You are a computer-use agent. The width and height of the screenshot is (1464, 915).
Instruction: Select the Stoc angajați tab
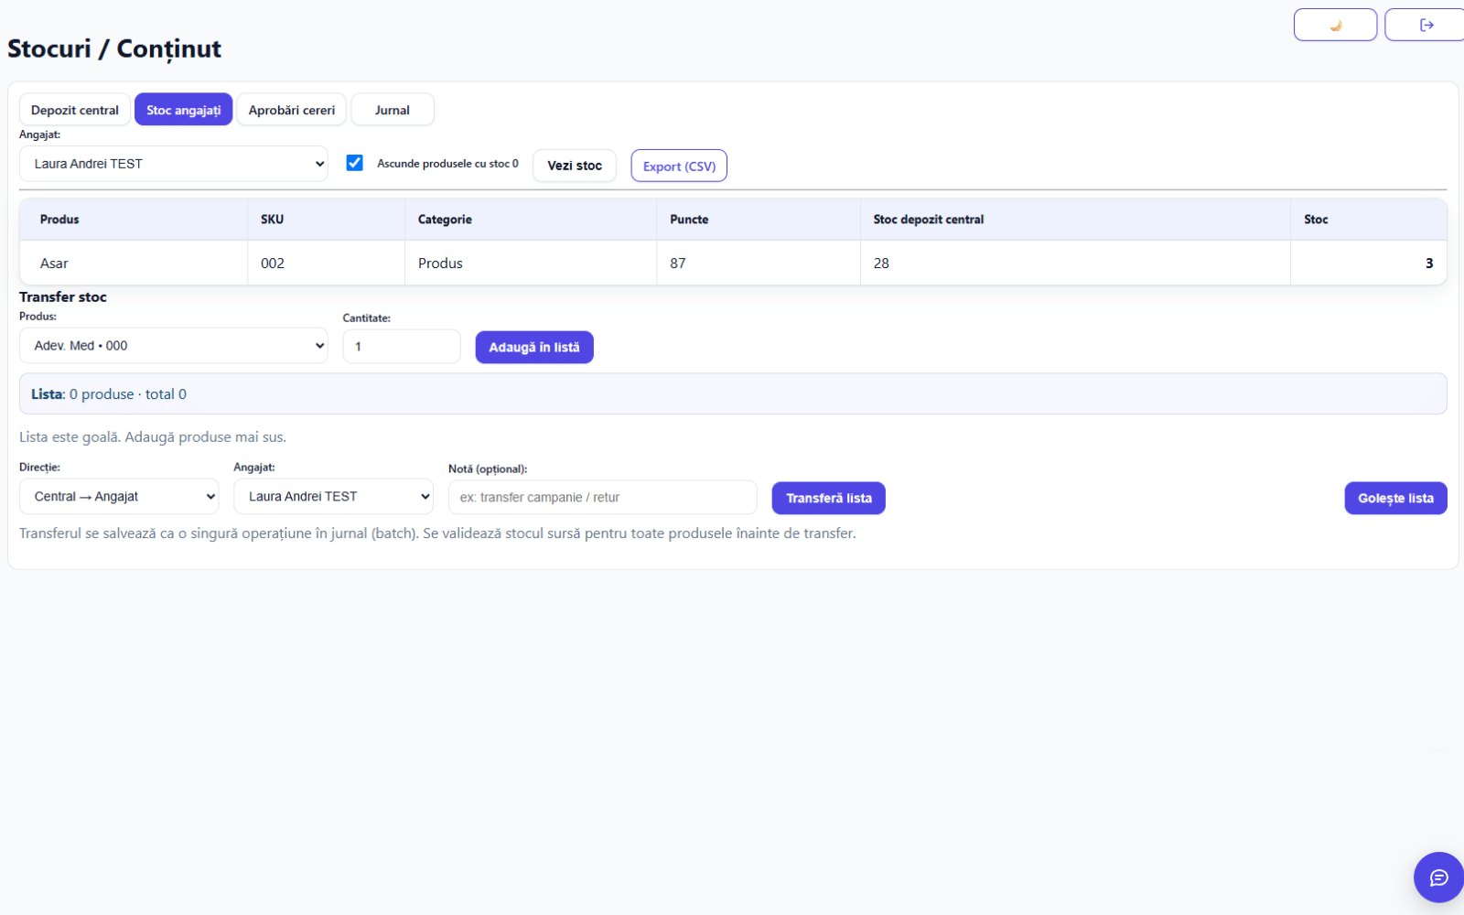tap(184, 110)
